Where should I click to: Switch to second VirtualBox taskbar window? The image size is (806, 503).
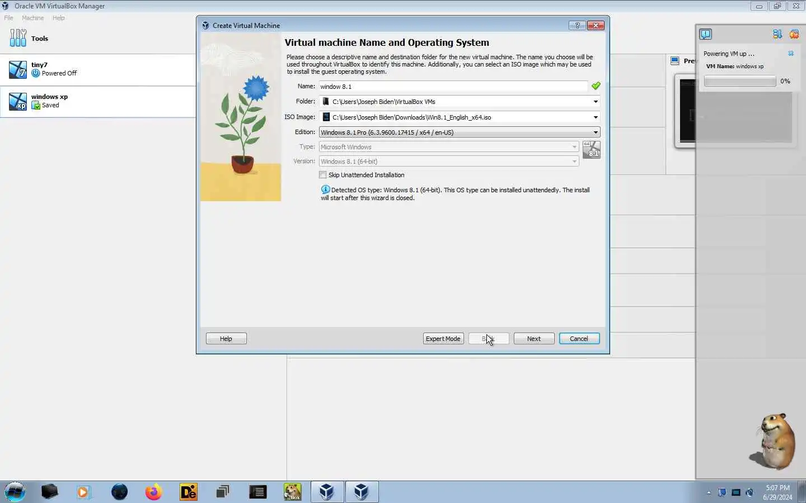tap(362, 492)
